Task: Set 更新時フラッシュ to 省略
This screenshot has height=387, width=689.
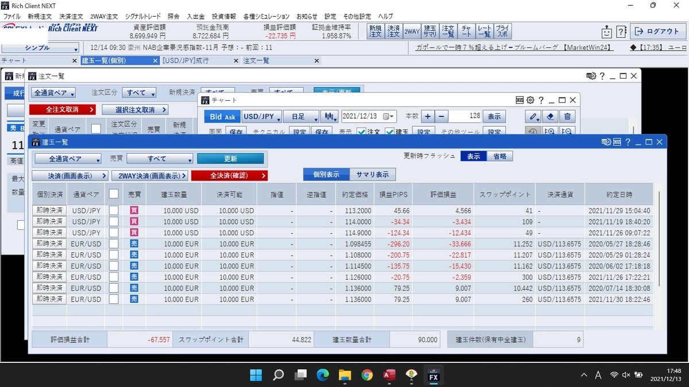Action: coord(500,156)
